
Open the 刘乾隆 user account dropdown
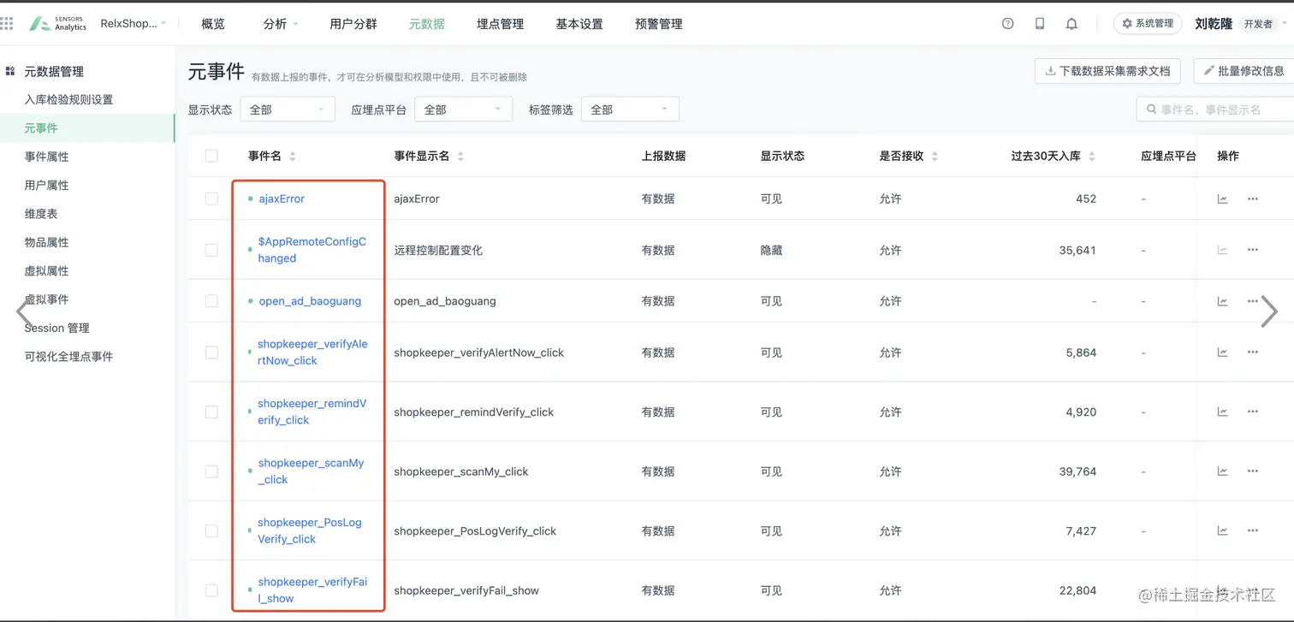tap(1241, 24)
